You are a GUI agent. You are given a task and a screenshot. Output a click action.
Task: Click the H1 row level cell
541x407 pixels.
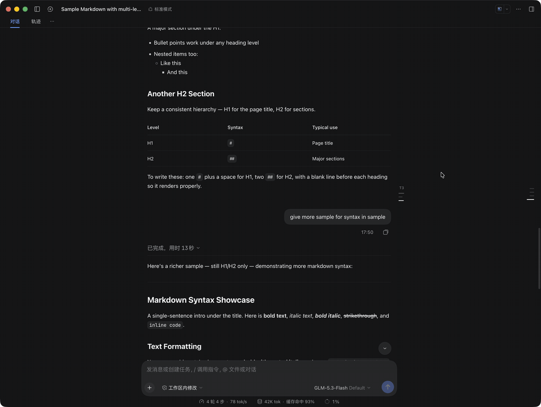point(150,143)
